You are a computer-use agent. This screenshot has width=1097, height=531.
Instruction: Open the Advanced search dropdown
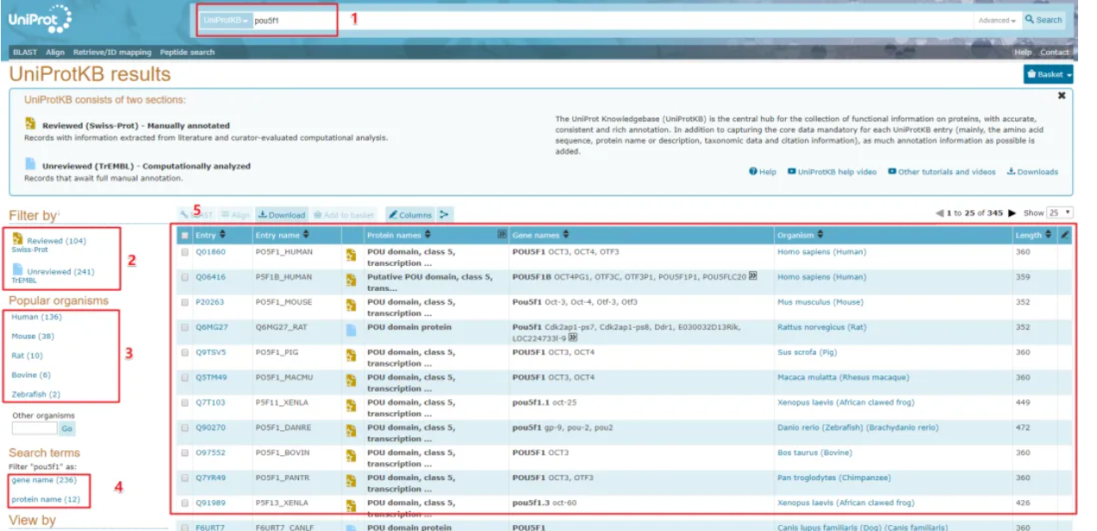[997, 21]
